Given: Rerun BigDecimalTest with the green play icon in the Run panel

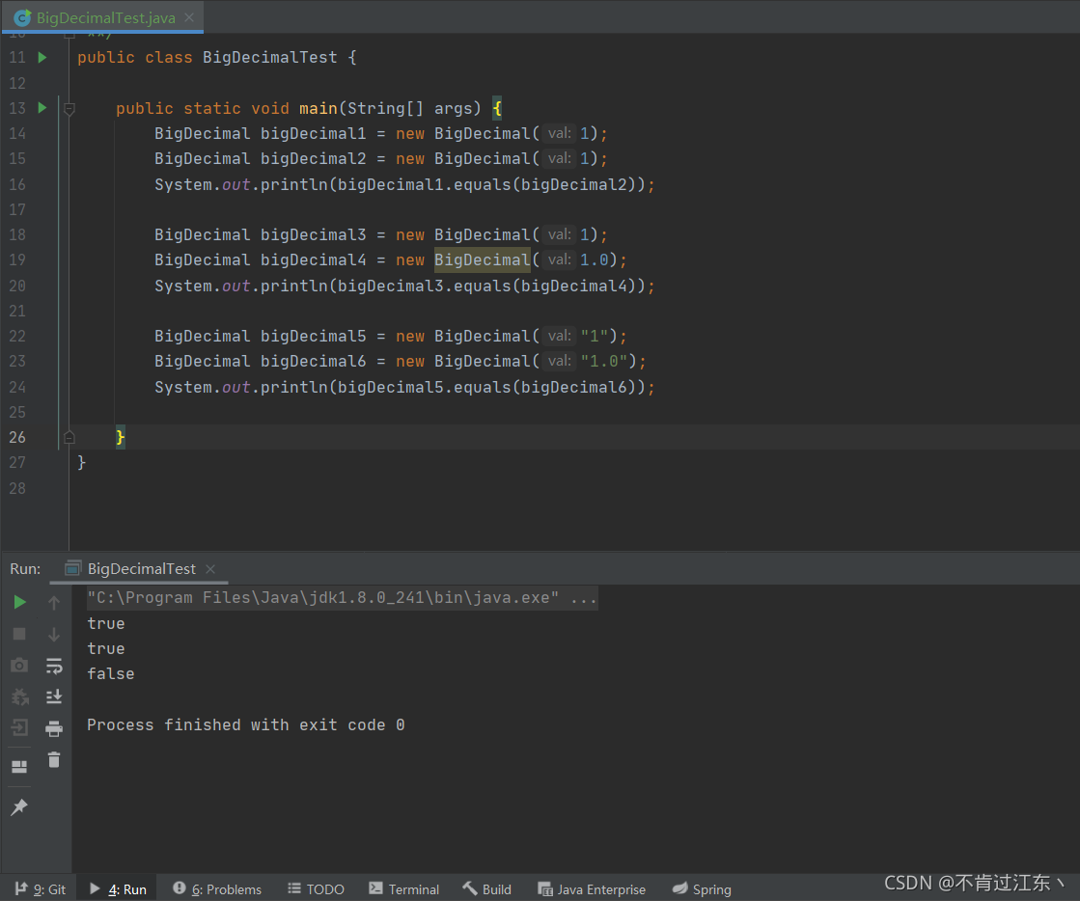Looking at the screenshot, I should click(20, 602).
